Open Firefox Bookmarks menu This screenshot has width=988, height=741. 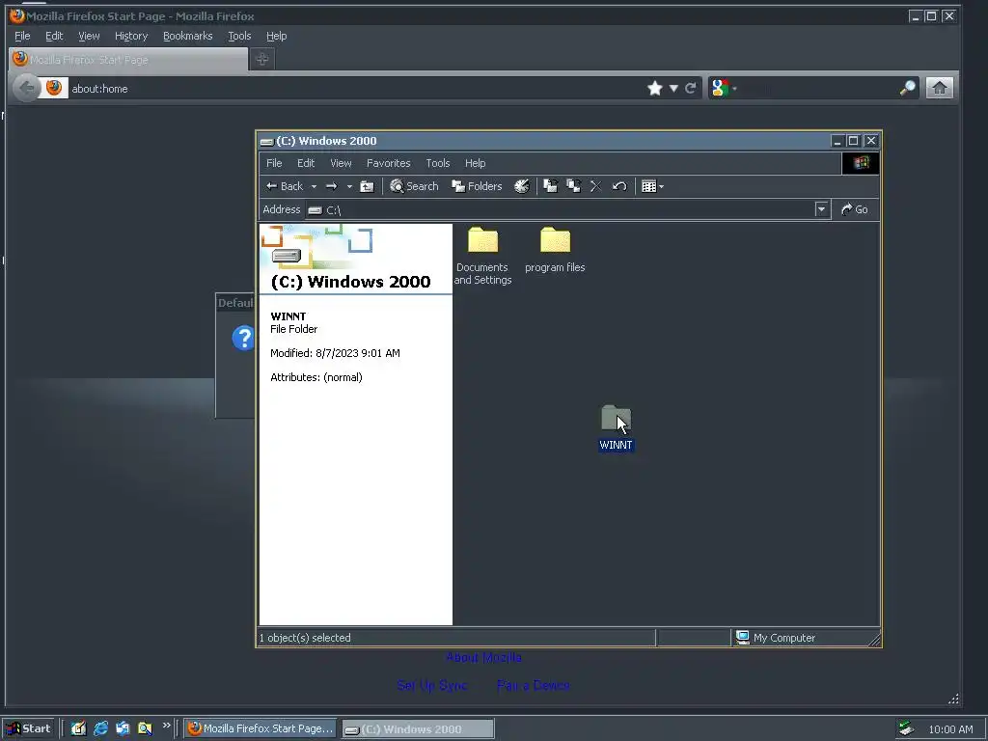(188, 36)
